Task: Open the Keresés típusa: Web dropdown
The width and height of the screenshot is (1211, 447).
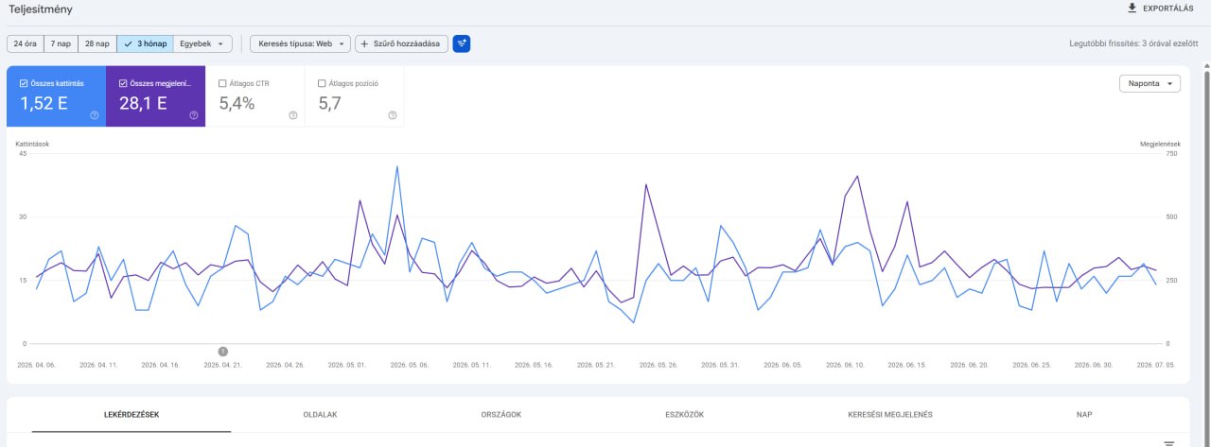Action: [300, 43]
